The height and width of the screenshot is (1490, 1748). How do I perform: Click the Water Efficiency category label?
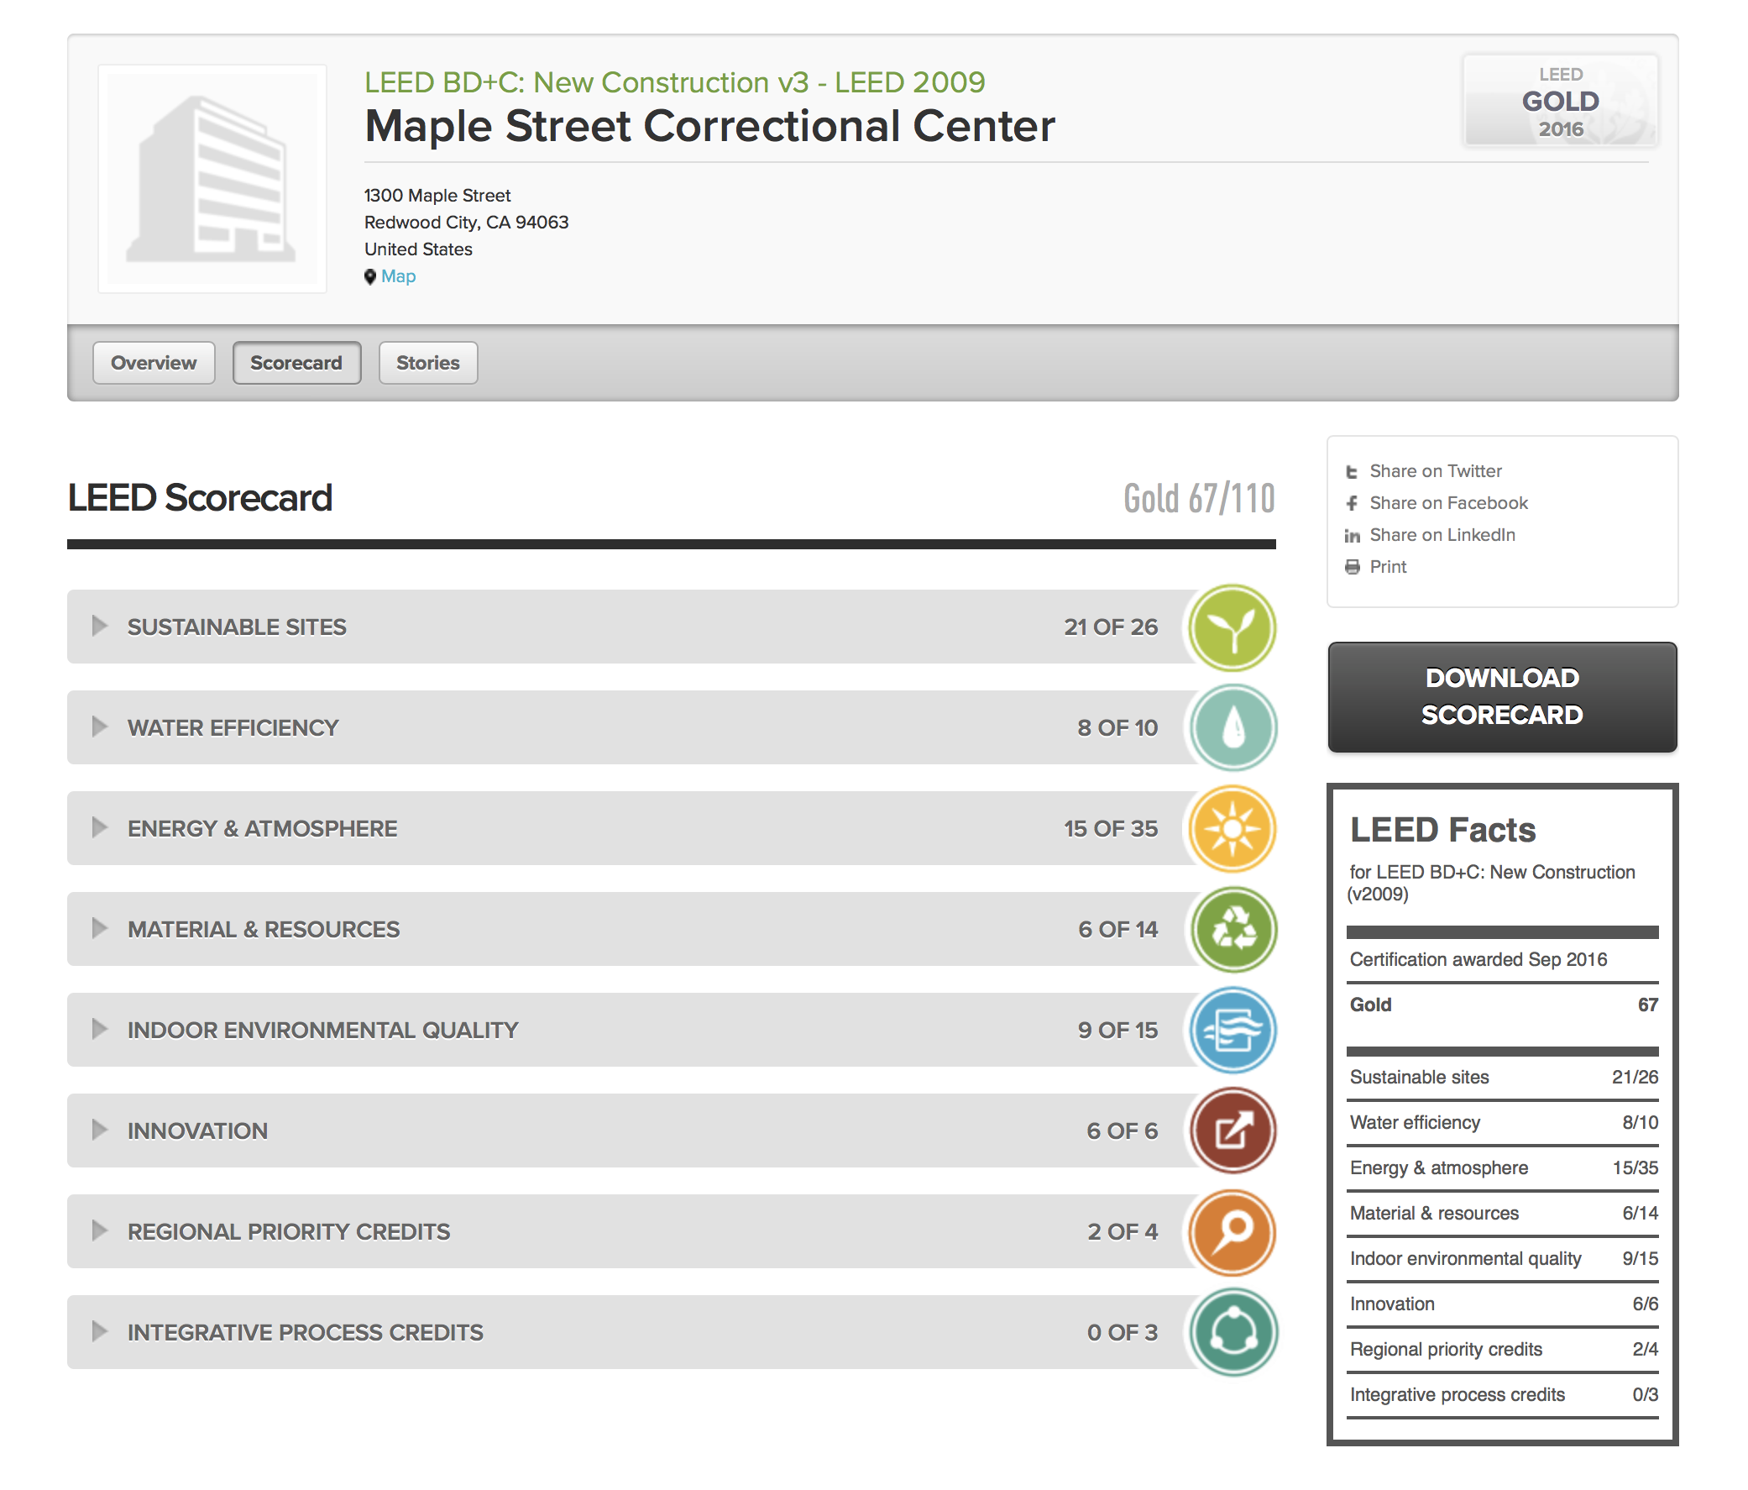pos(233,727)
